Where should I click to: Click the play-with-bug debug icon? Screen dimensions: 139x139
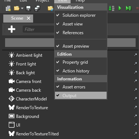point(128,8)
